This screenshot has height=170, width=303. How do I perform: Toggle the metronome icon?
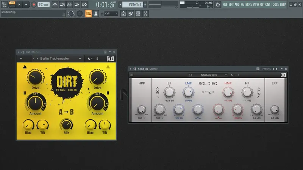coord(55,5)
